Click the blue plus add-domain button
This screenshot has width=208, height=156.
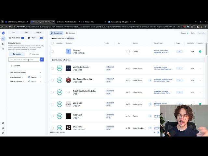pos(42,59)
